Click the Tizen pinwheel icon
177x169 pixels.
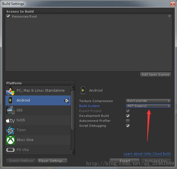pyautogui.click(x=10, y=130)
